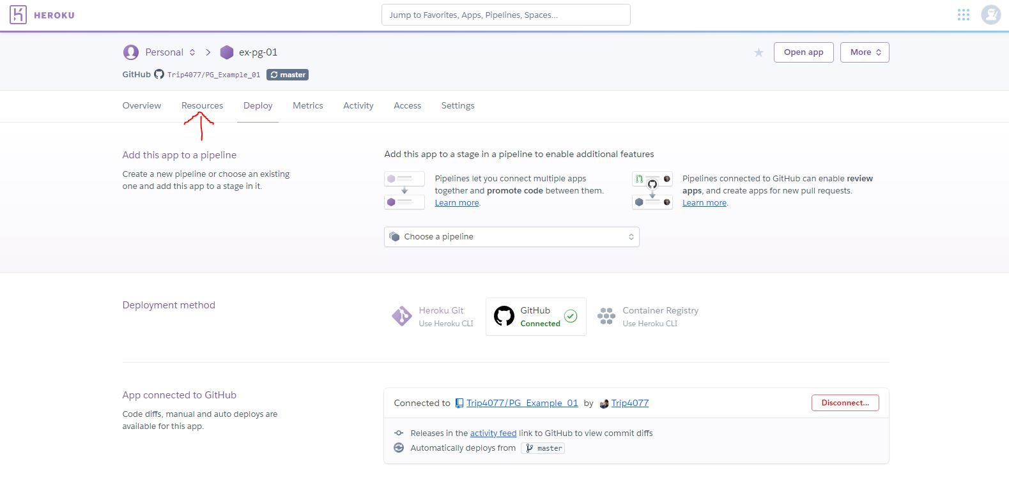Open the app grid launcher icon
Image resolution: width=1009 pixels, height=482 pixels.
coord(964,15)
